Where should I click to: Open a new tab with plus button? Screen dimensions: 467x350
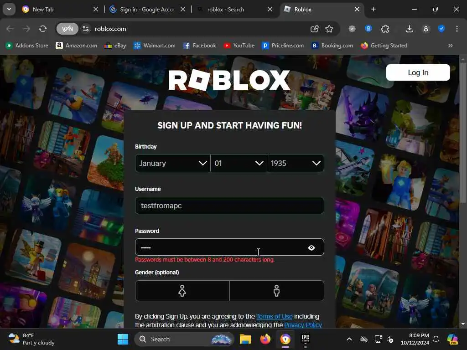374,9
